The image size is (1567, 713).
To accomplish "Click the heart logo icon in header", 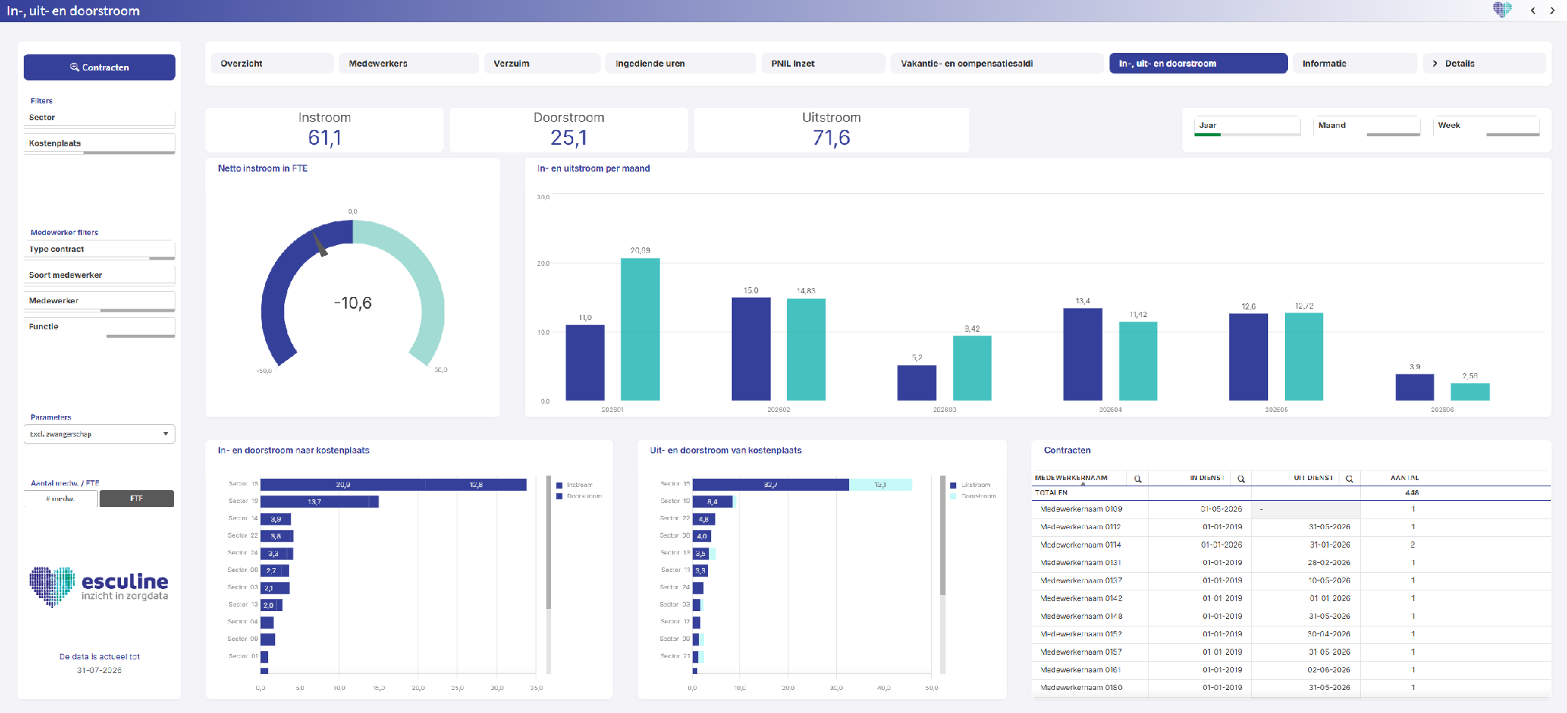I will tap(1503, 9).
